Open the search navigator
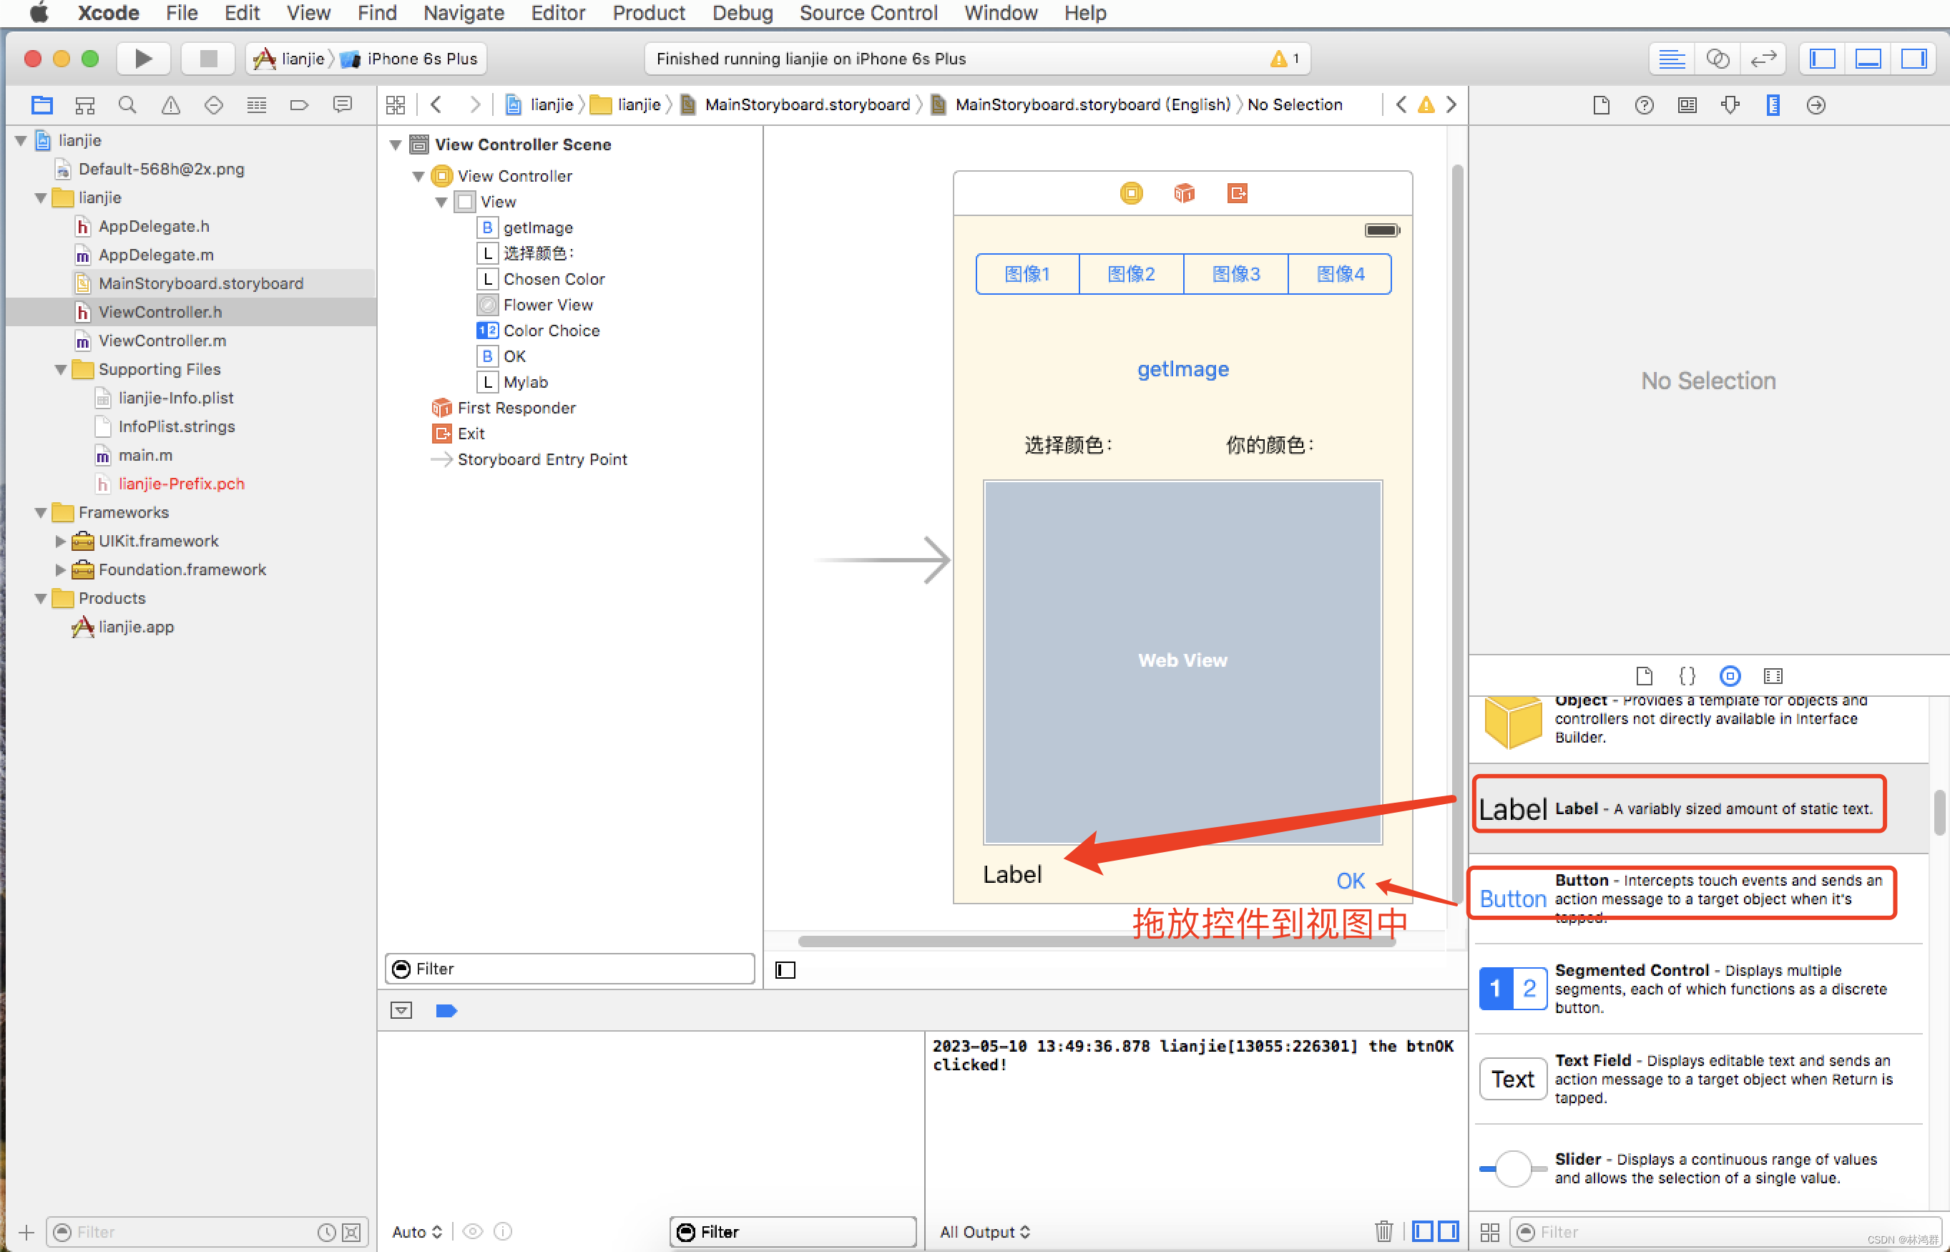Viewport: 1950px width, 1252px height. click(x=127, y=104)
